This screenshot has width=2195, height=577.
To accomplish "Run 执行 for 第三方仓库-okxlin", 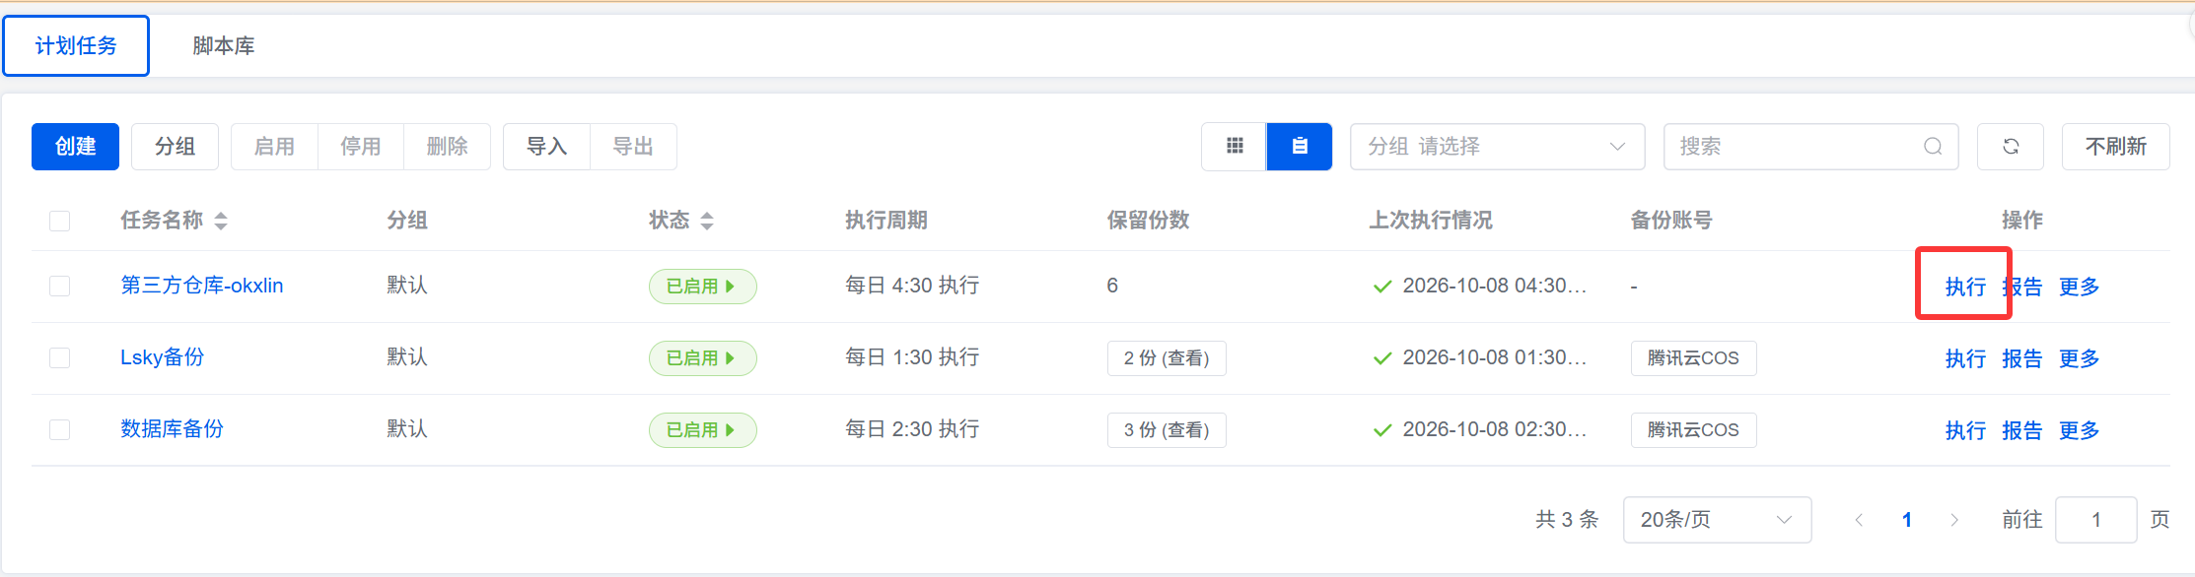I will (1965, 287).
